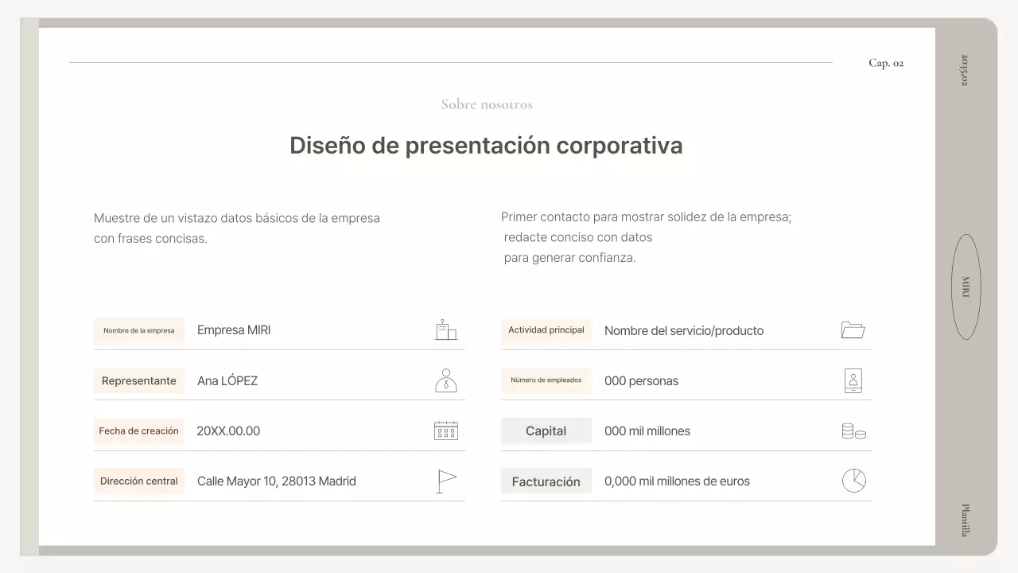Click the employee ID card icon
This screenshot has height=573, width=1018.
(853, 380)
